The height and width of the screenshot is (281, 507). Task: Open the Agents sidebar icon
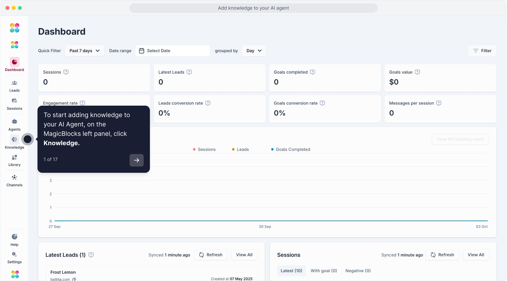coord(14,122)
